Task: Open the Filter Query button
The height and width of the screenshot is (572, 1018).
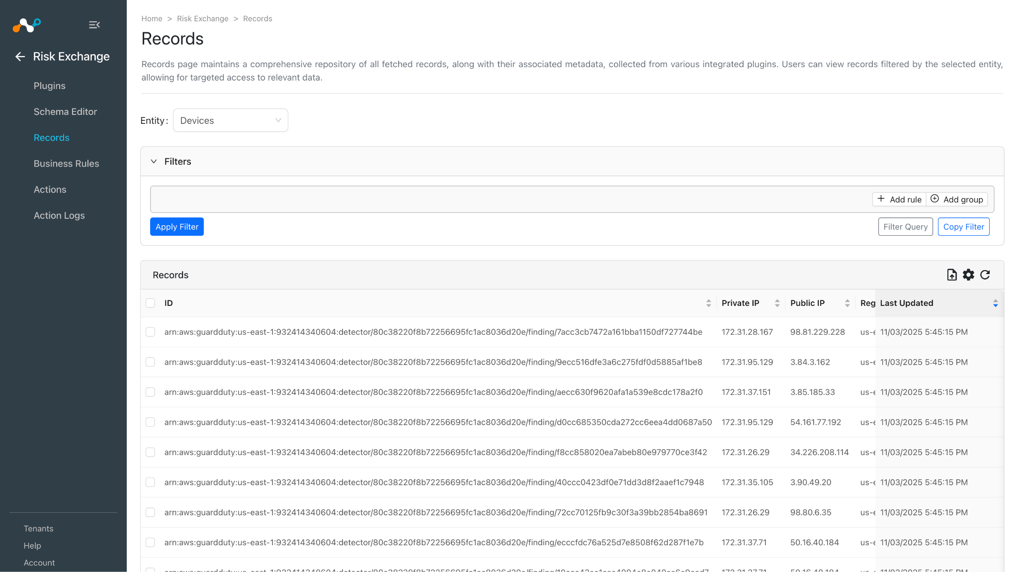Action: pos(906,227)
